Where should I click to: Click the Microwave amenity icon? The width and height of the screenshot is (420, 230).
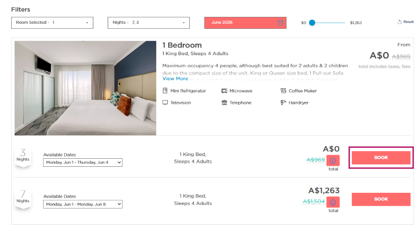click(224, 91)
